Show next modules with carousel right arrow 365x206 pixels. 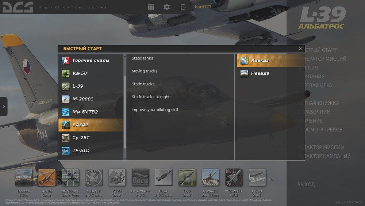coord(272,180)
